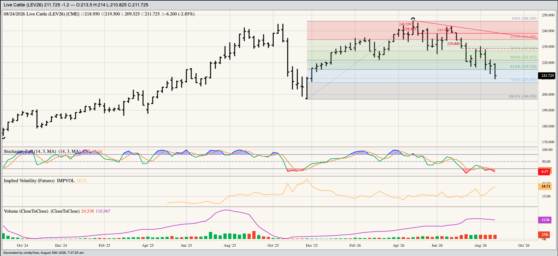The width and height of the screenshot is (558, 256).
Task: Click the 'Feb '26' date axis label
Action: point(355,245)
